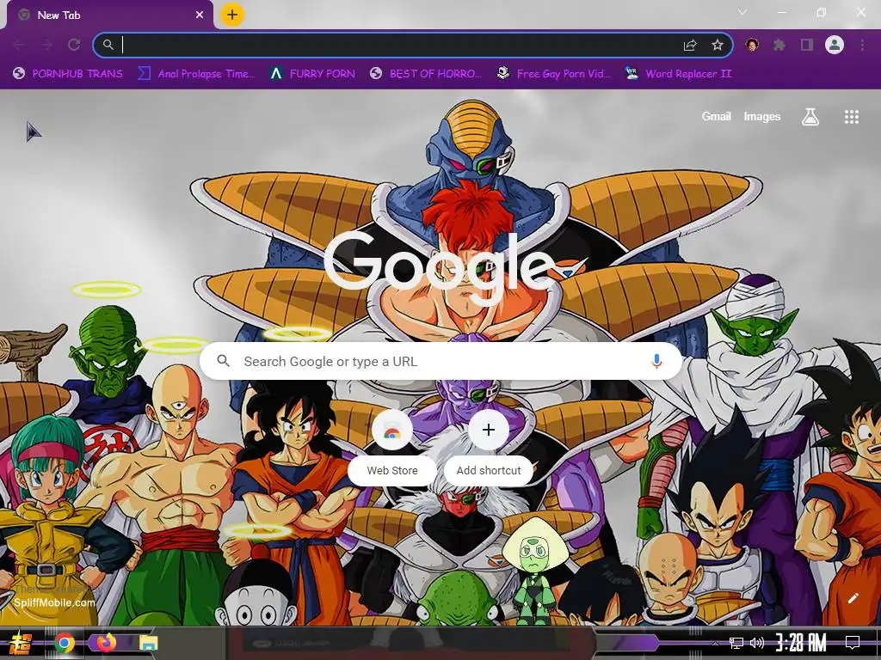Screen dimensions: 881x660
Task: Bookmark this tab with star icon
Action: point(718,45)
